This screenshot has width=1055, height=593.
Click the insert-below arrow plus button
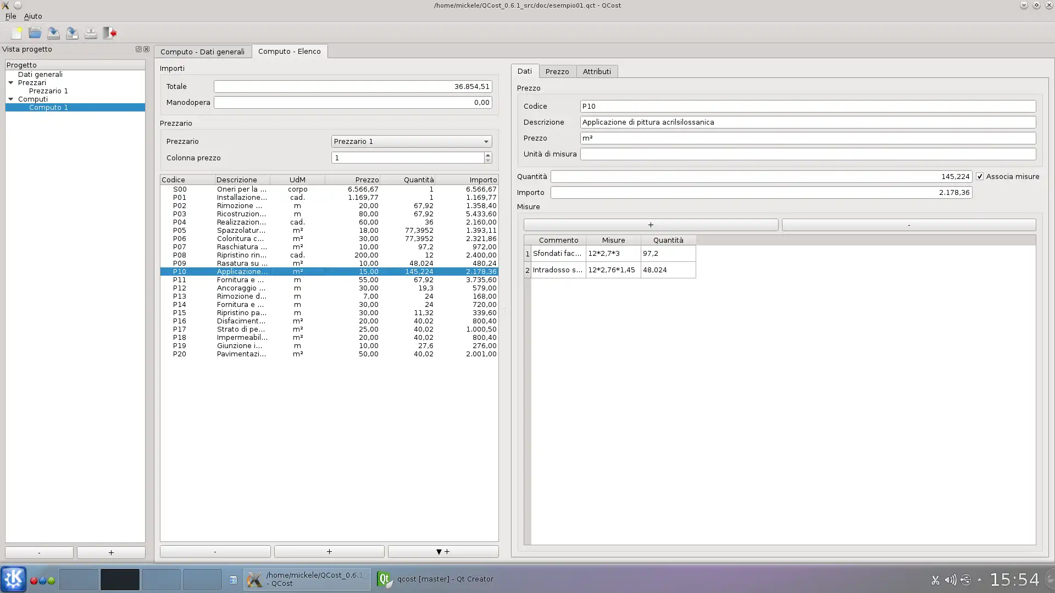tap(443, 552)
